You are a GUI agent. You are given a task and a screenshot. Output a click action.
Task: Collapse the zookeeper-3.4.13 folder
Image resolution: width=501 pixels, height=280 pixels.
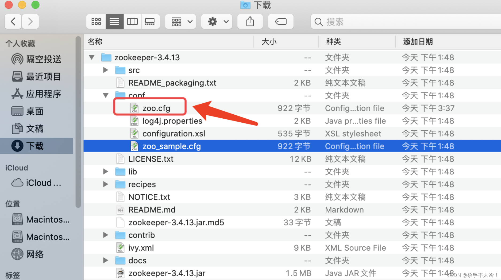pyautogui.click(x=92, y=57)
